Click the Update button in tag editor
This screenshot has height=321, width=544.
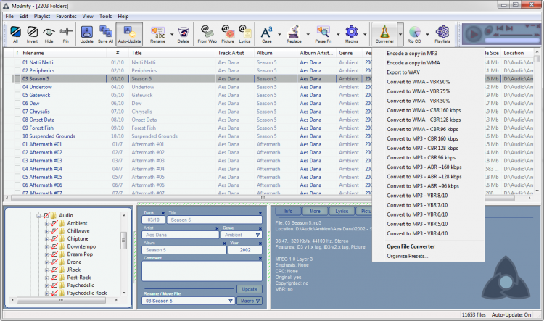tap(250, 289)
